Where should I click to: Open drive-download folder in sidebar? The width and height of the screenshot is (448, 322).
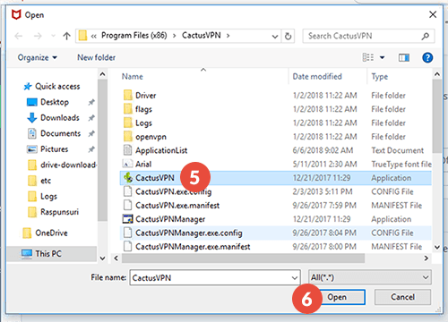pos(68,165)
